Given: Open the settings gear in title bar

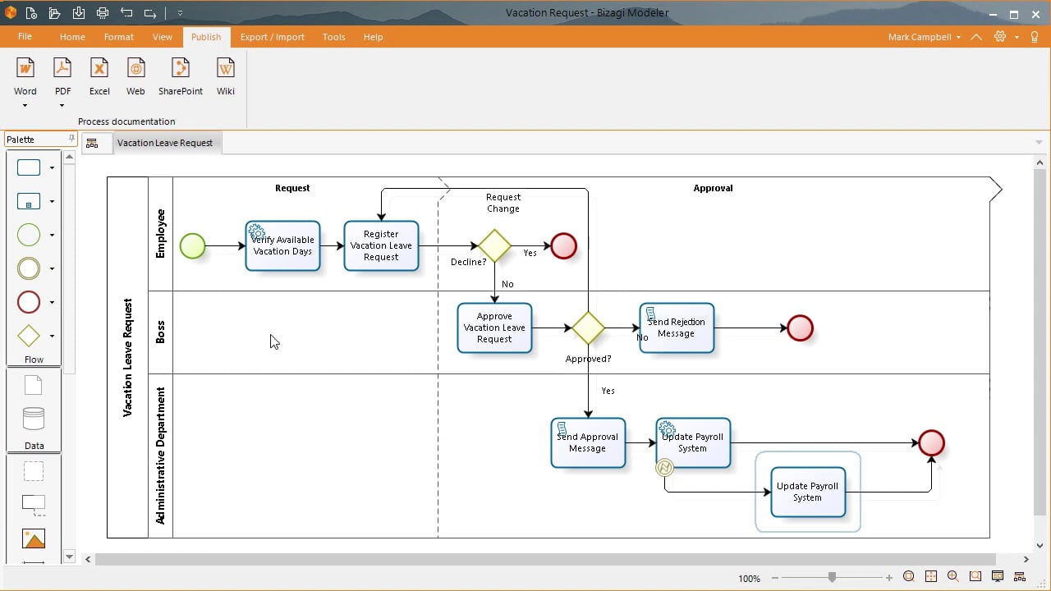Looking at the screenshot, I should (x=999, y=37).
